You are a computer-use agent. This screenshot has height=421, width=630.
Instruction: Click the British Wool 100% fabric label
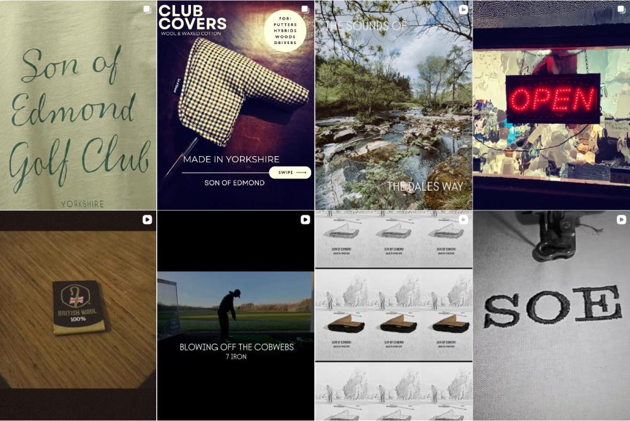(x=78, y=307)
